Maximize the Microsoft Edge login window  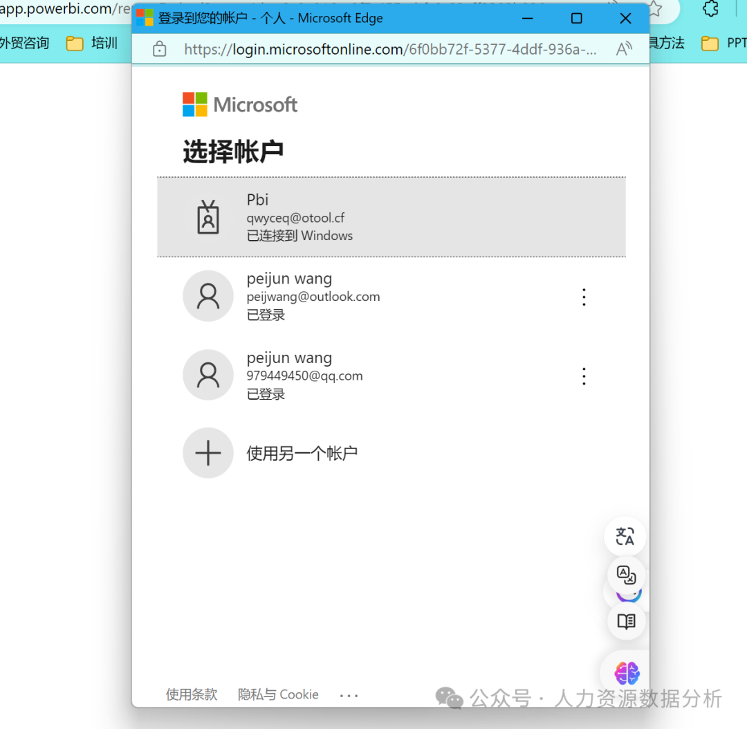576,18
